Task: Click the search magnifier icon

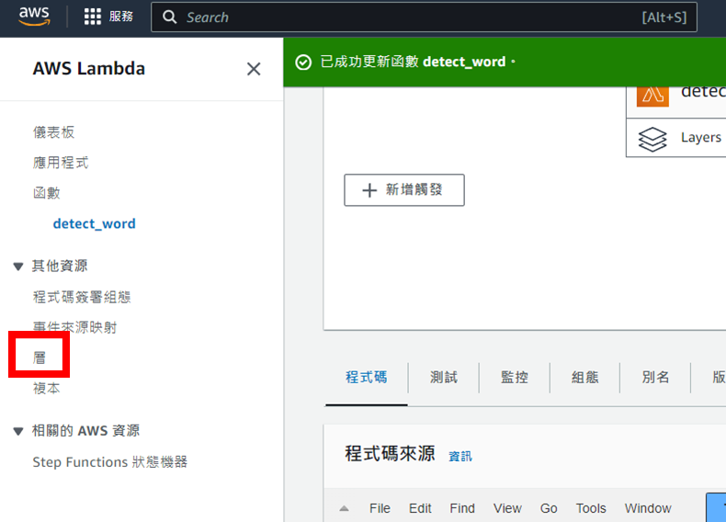Action: [x=169, y=17]
